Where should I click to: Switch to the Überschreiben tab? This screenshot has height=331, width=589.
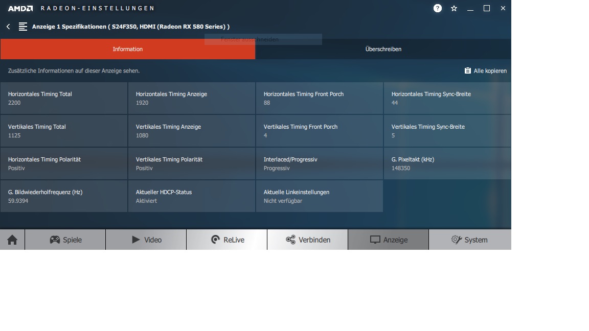point(383,49)
